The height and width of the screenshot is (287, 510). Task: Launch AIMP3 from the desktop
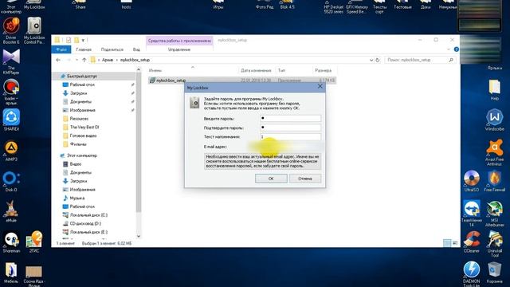(11, 150)
